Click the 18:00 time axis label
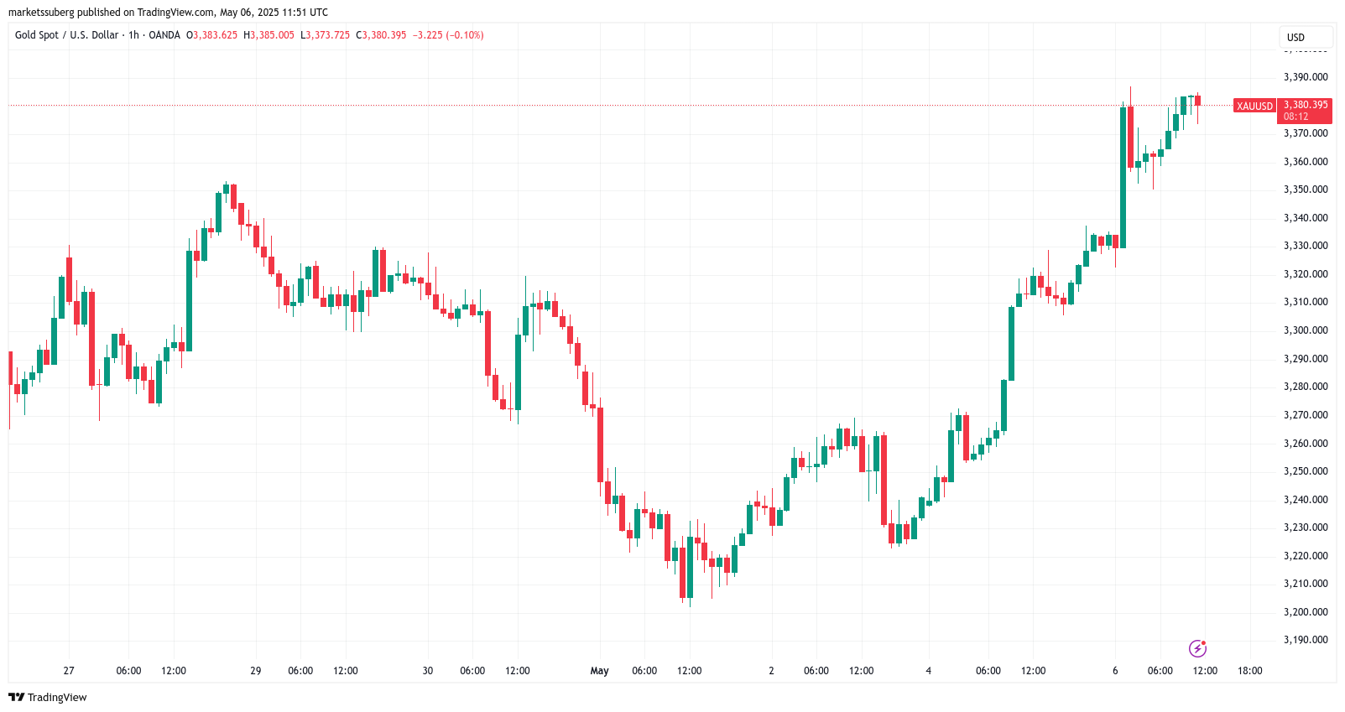Image resolution: width=1345 pixels, height=712 pixels. (x=1249, y=671)
